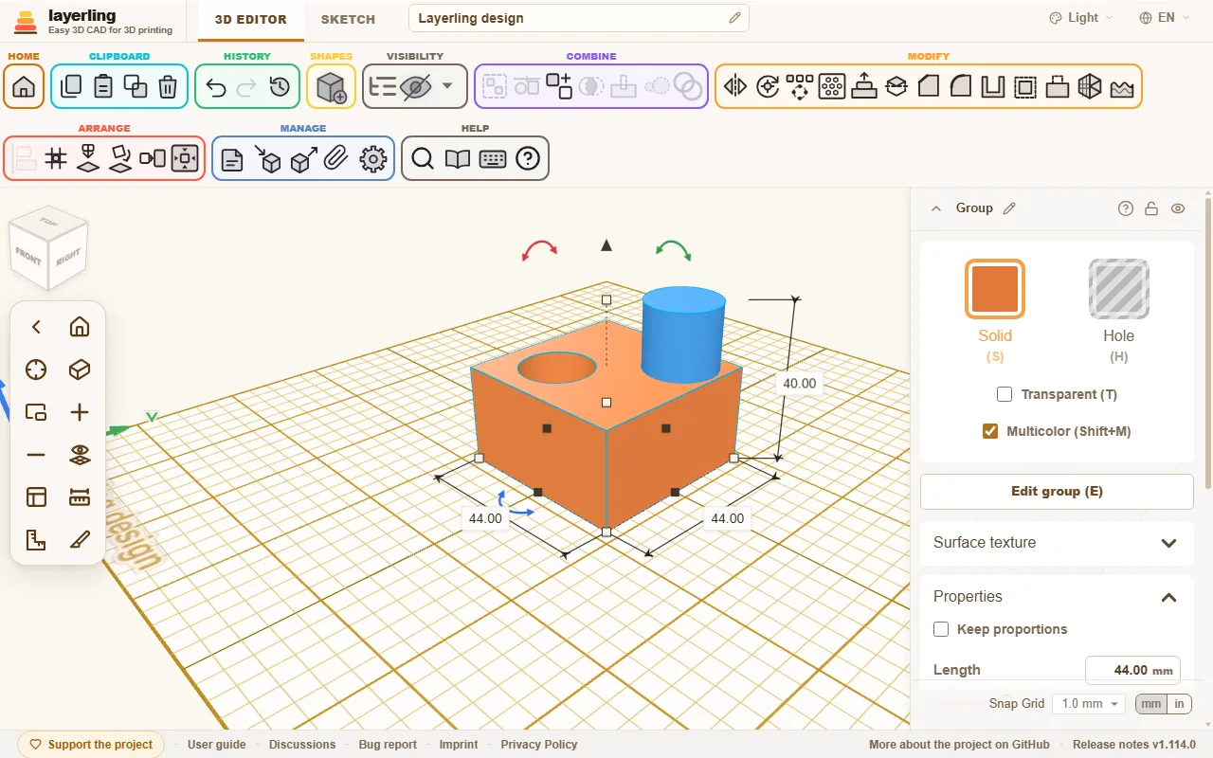Open the history clock icon
Screen dimensions: 1213x758
(x=280, y=87)
